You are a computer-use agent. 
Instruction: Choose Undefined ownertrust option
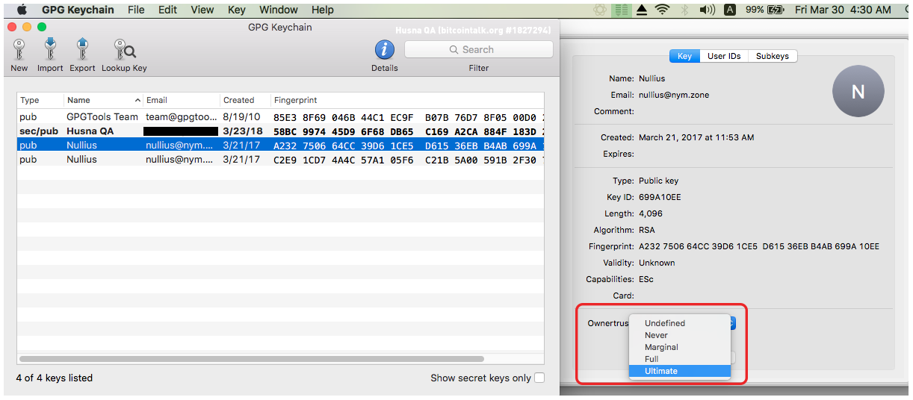point(680,323)
